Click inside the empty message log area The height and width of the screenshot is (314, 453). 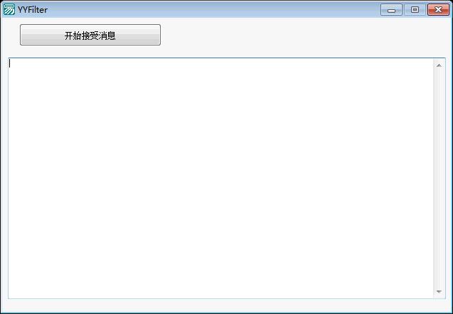(x=220, y=178)
